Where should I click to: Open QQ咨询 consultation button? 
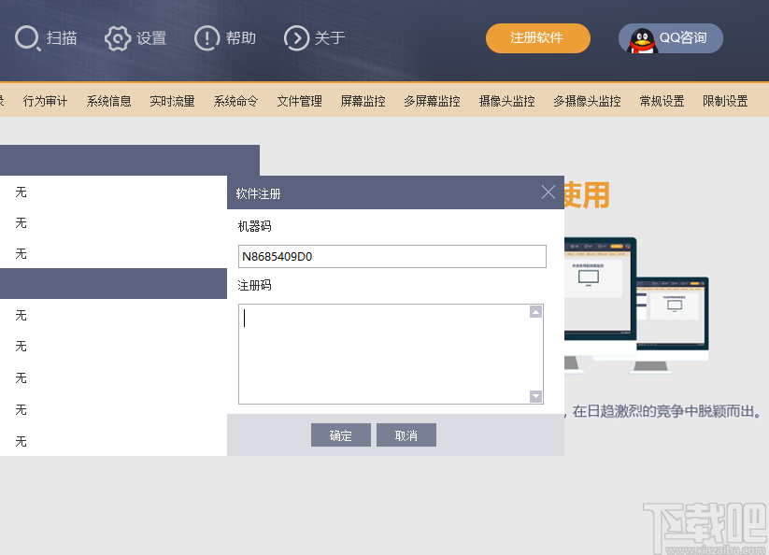(671, 38)
